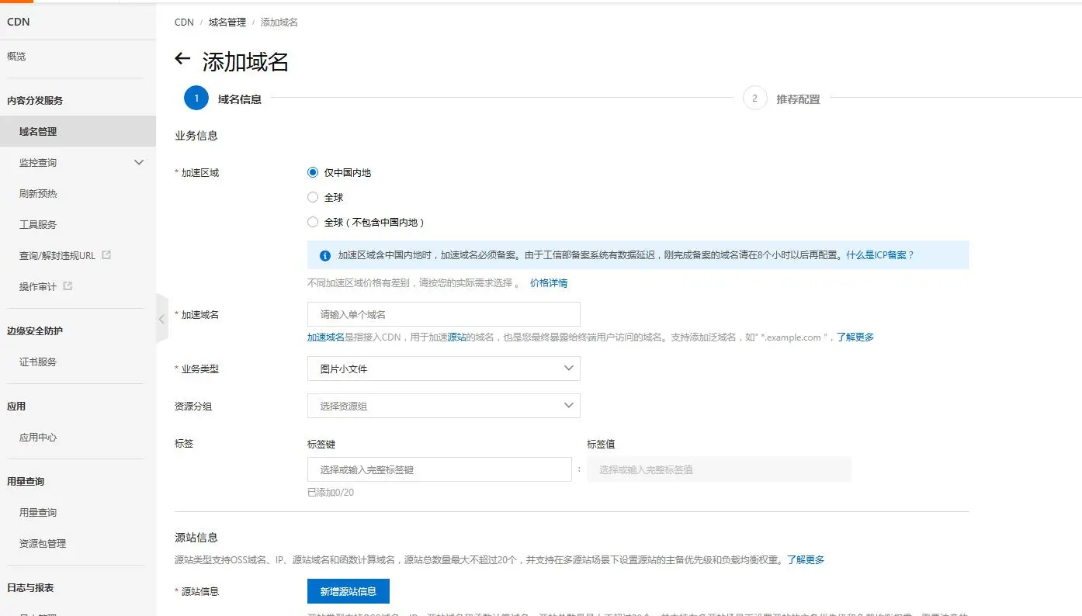Collapse the sidebar with the side handle
This screenshot has height=616, width=1082.
(161, 318)
